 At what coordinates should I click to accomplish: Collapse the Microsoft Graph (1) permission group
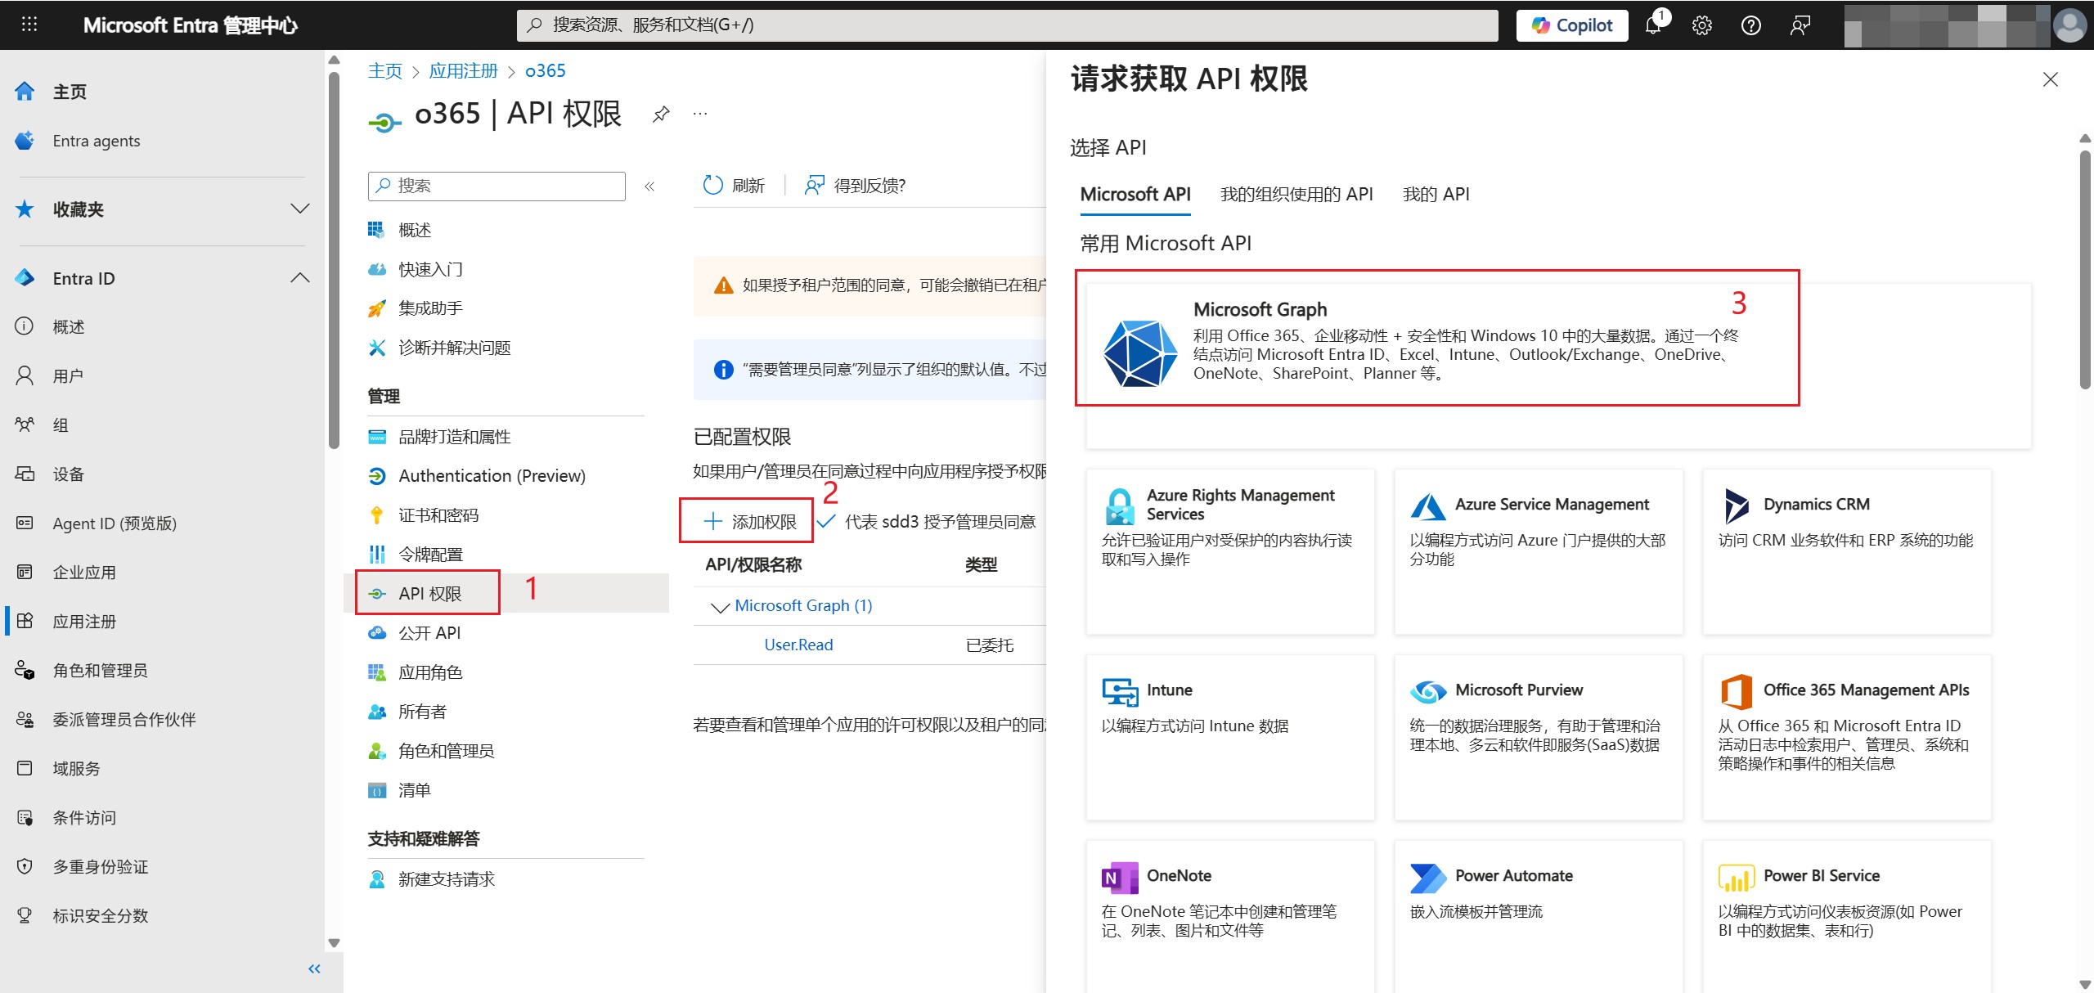click(721, 607)
